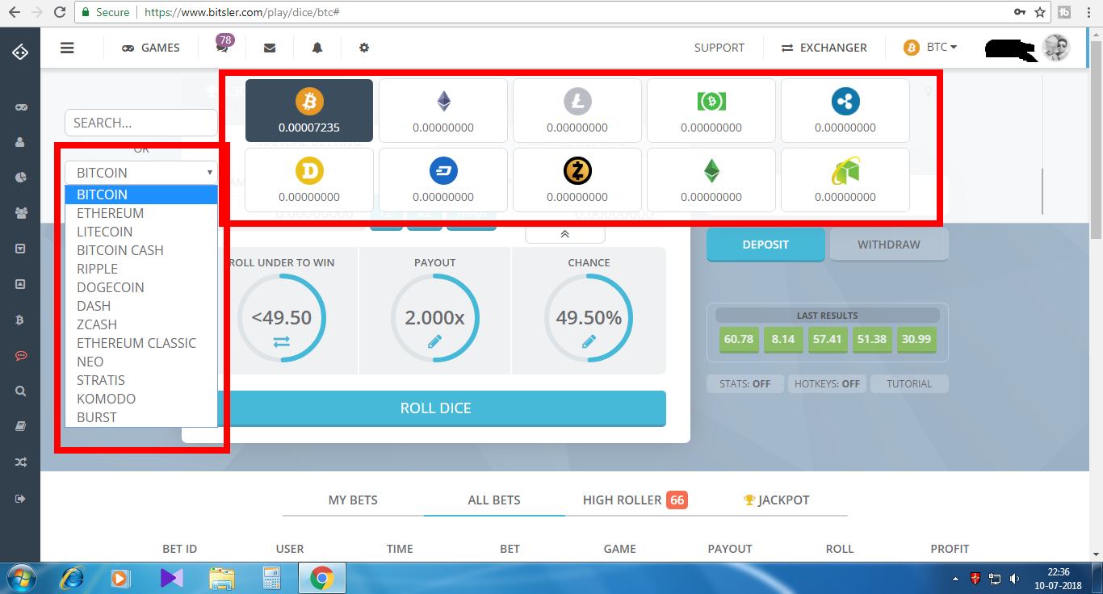Click the BITCOIN coin select box
The width and height of the screenshot is (1103, 594).
[141, 173]
